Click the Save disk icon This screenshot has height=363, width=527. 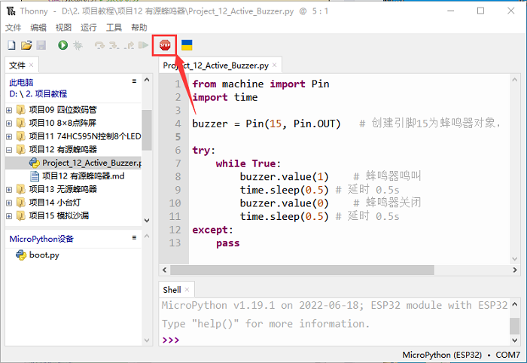tap(41, 46)
